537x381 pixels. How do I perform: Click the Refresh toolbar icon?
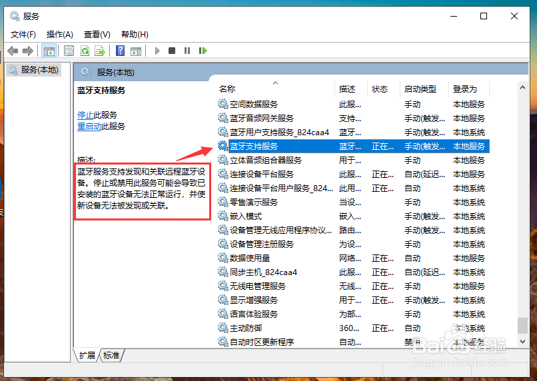coord(85,51)
